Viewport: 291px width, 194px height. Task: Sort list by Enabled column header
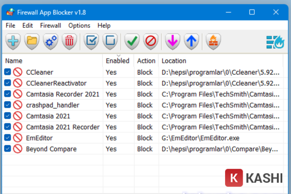117,61
